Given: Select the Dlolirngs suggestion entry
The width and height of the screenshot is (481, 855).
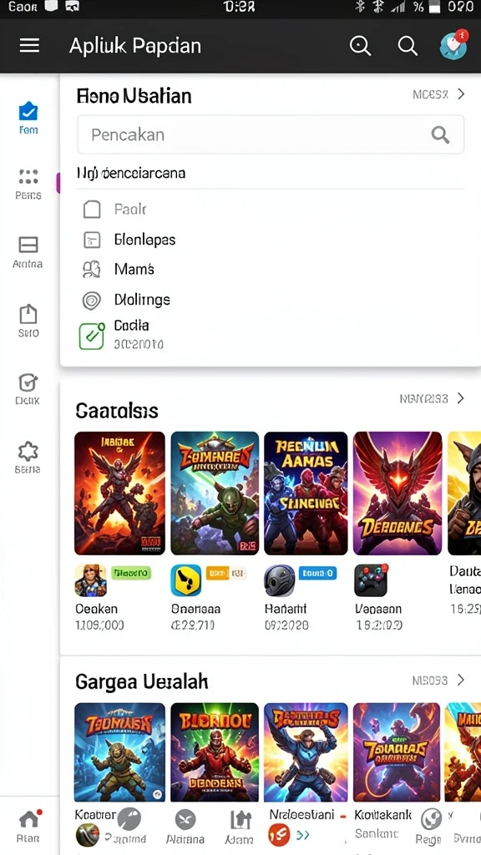Looking at the screenshot, I should tap(127, 300).
